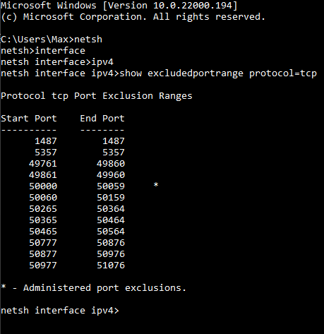Click start port value 50465
This screenshot has height=334, width=324.
43,232
